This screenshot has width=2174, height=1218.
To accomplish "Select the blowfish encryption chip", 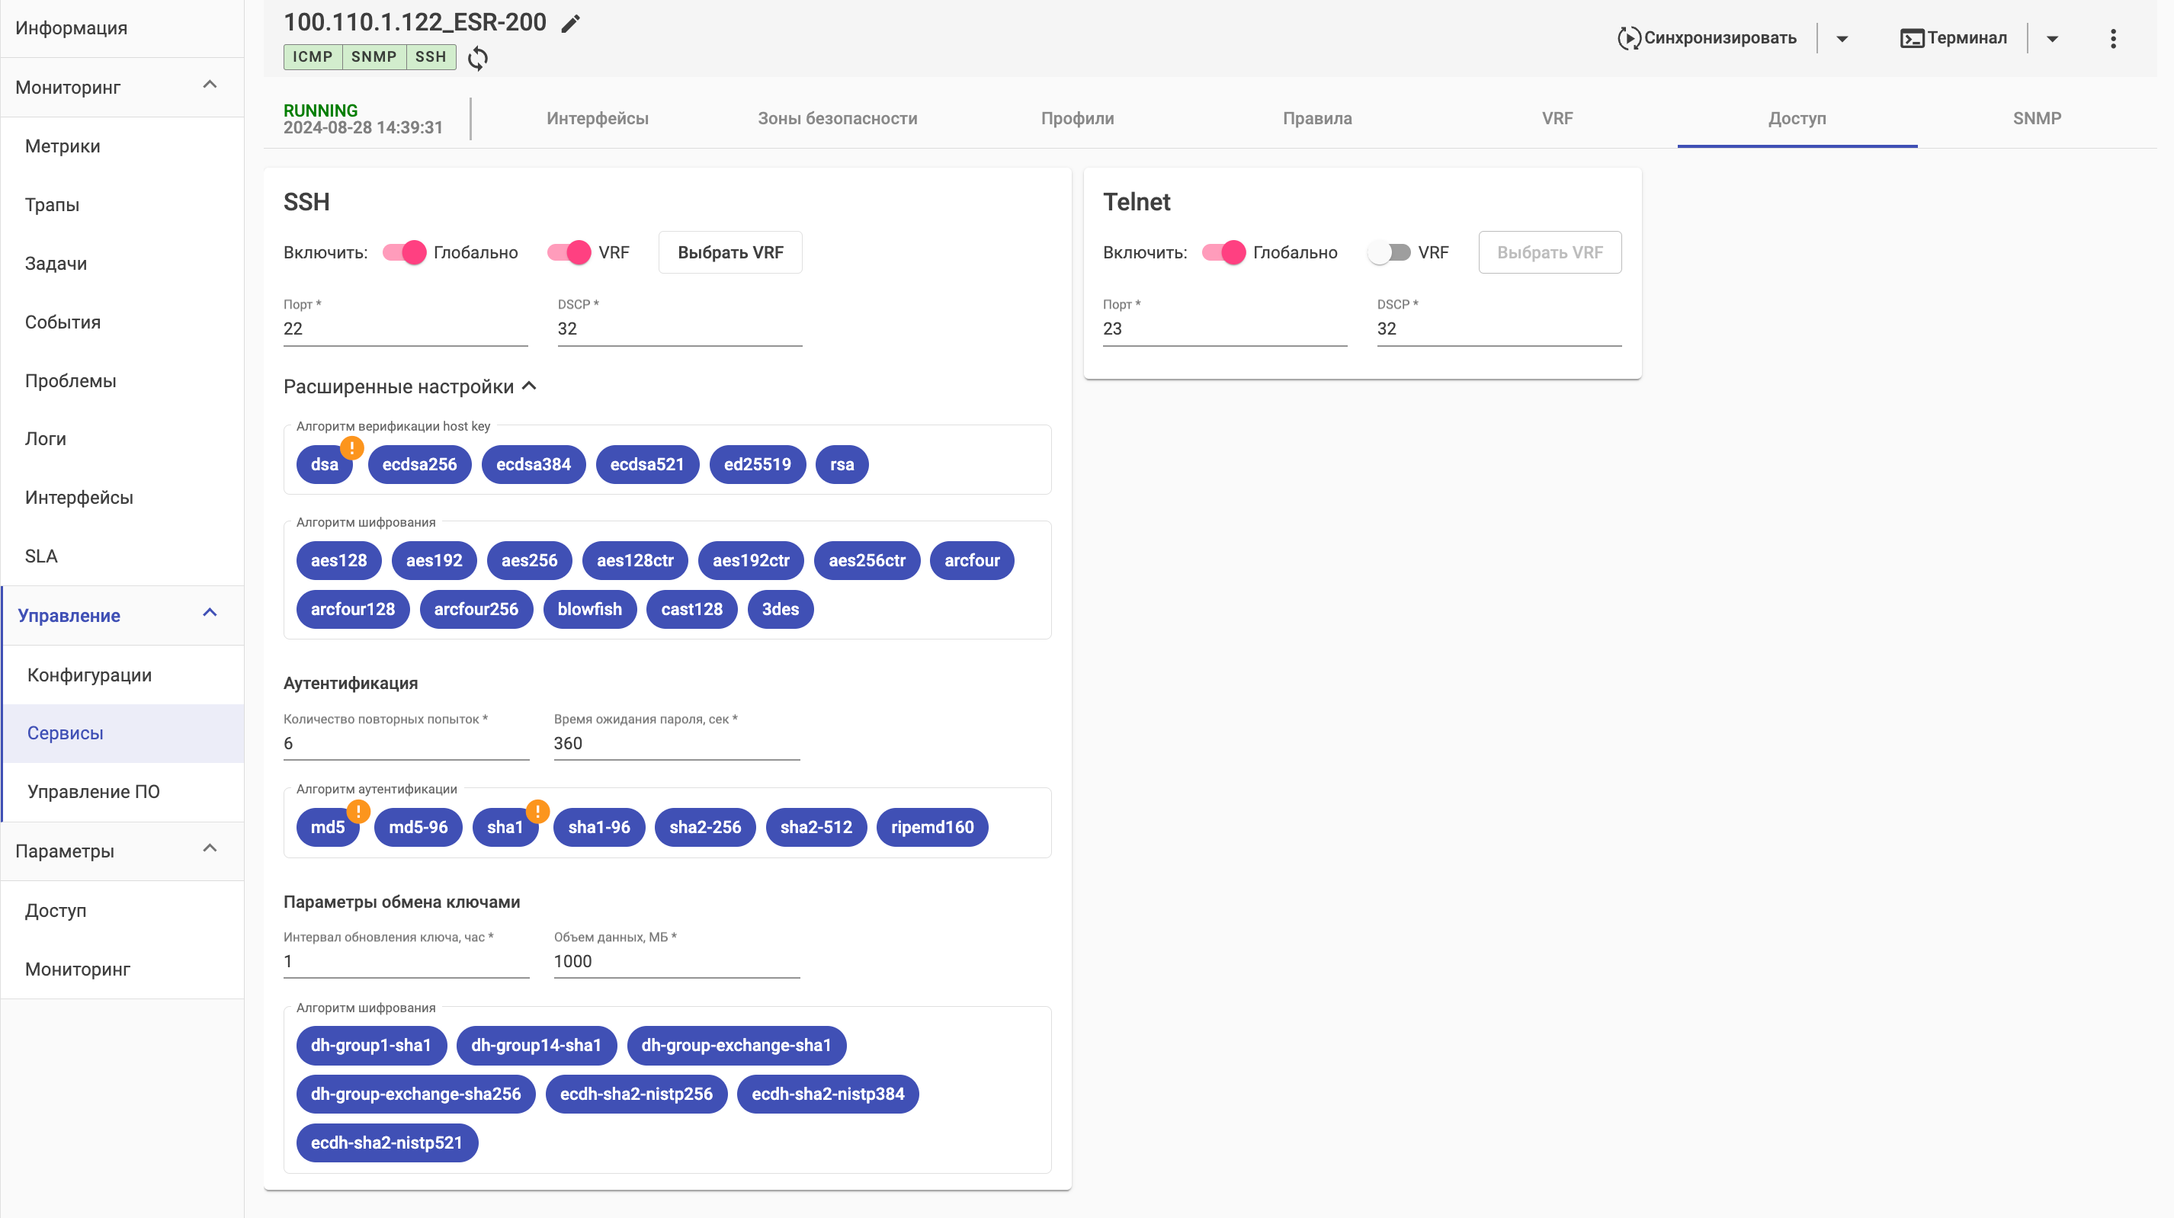I will click(589, 610).
